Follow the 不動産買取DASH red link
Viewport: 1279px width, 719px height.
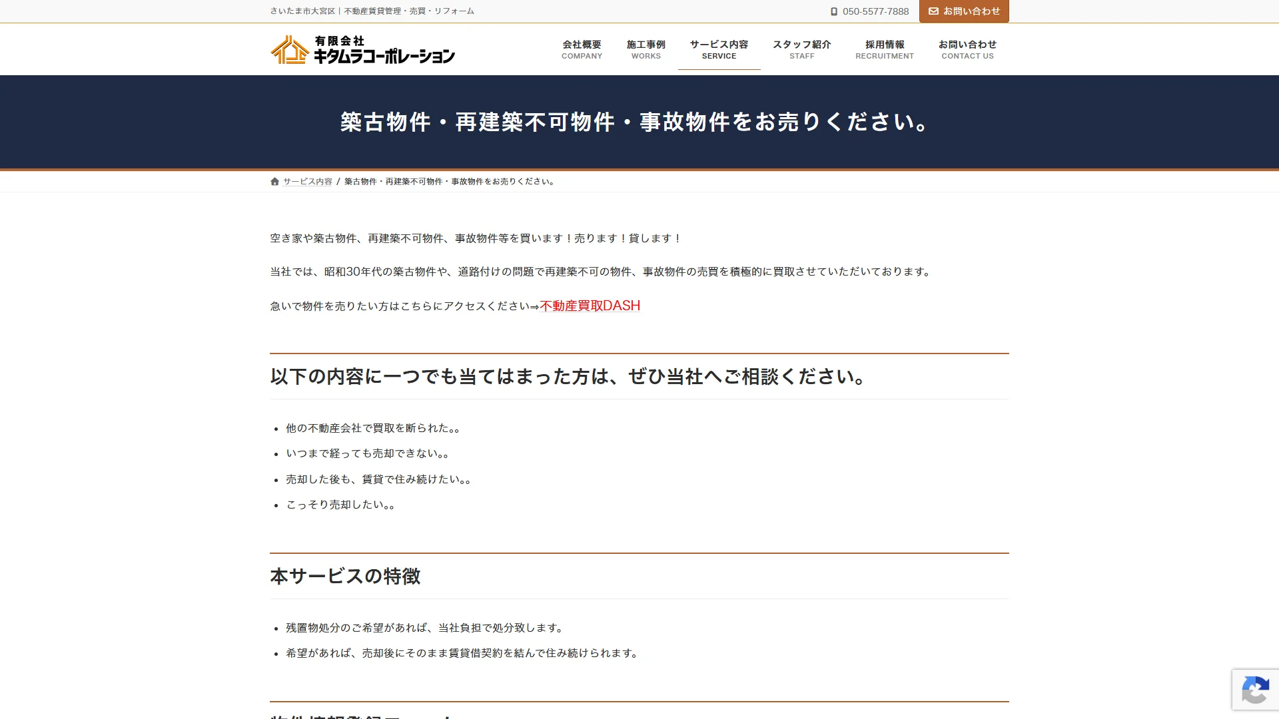coord(590,306)
